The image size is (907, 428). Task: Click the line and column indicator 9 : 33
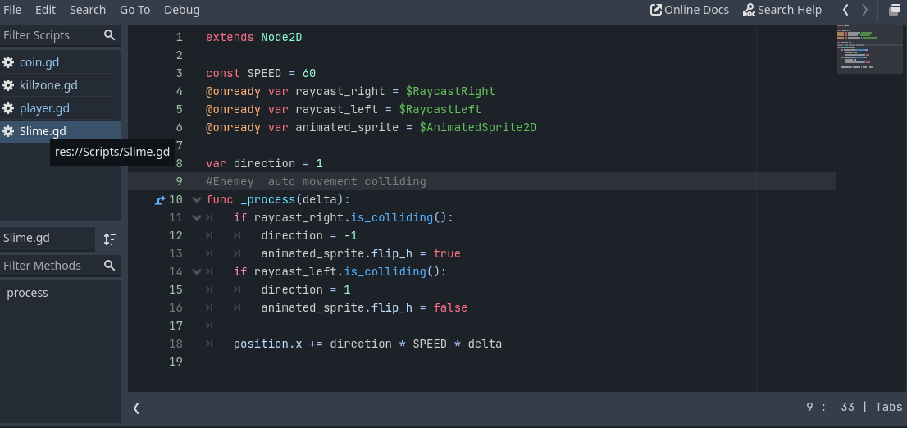[830, 408]
